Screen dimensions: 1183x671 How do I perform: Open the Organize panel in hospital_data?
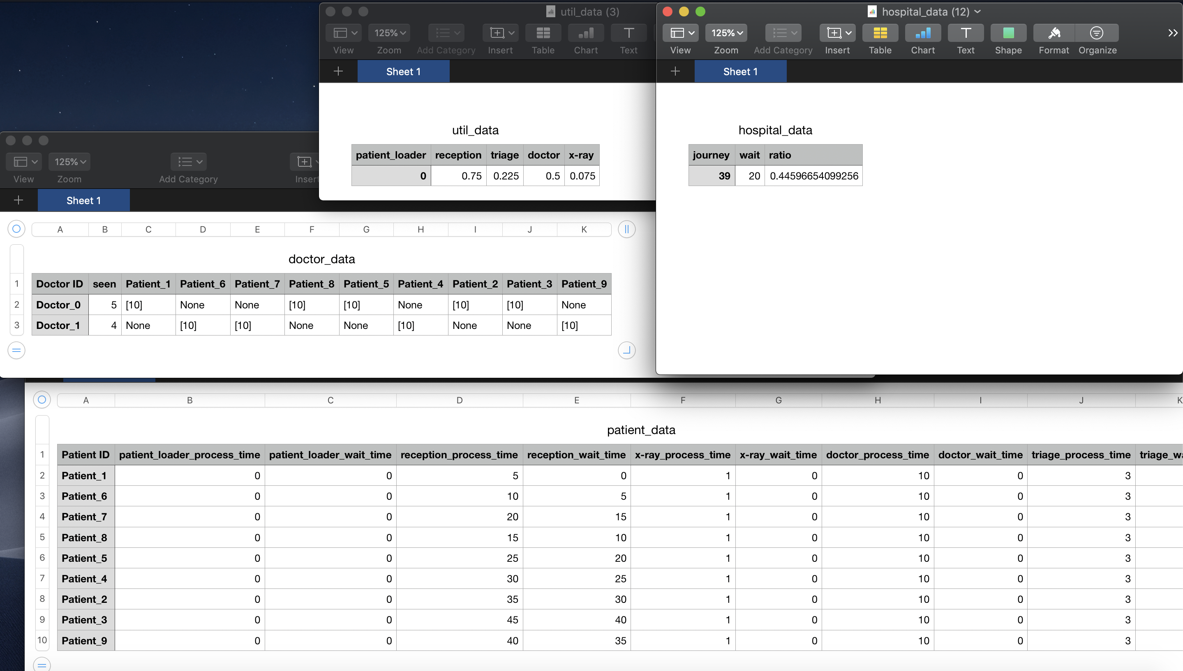[x=1097, y=33]
